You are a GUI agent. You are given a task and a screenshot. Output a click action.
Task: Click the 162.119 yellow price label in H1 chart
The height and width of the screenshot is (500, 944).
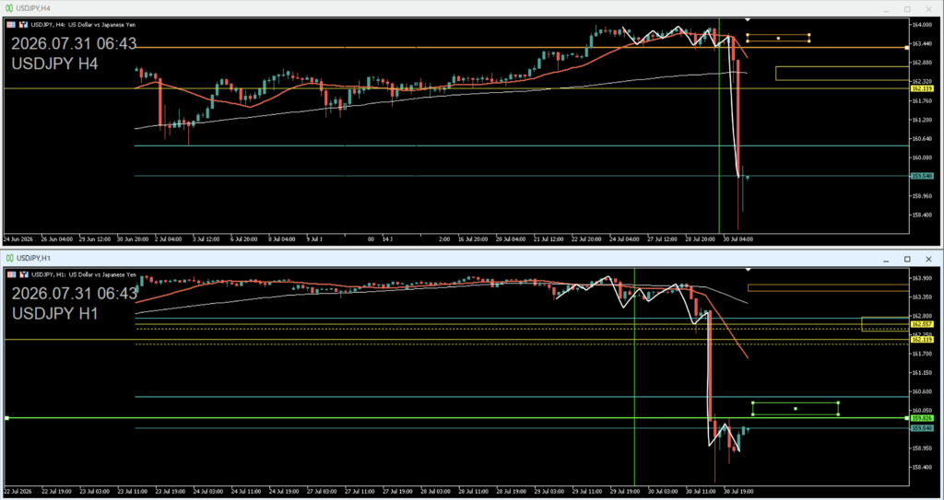922,340
